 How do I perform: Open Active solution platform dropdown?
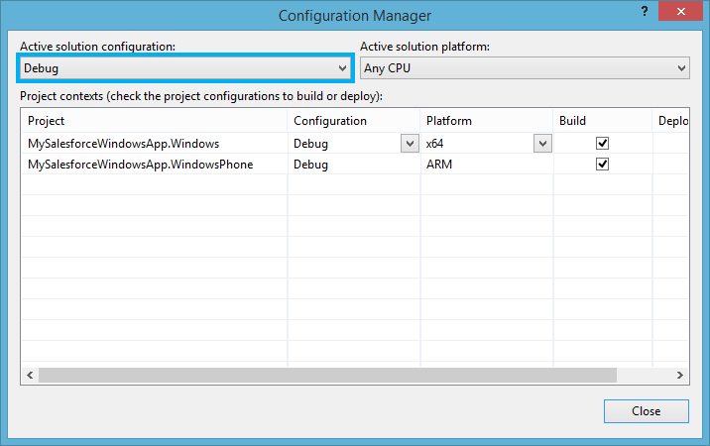pos(525,68)
